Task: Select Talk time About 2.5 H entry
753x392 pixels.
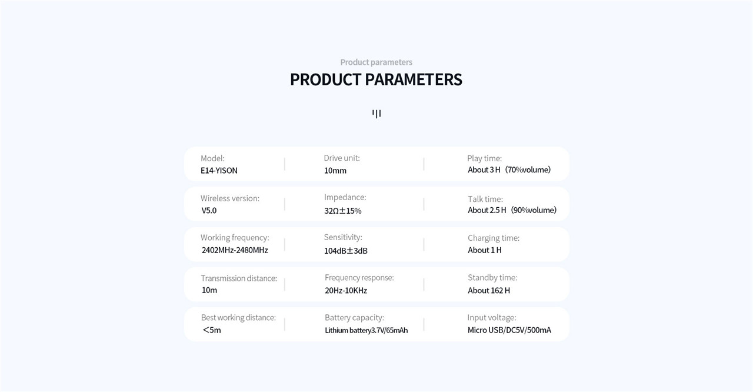Action: pos(512,204)
